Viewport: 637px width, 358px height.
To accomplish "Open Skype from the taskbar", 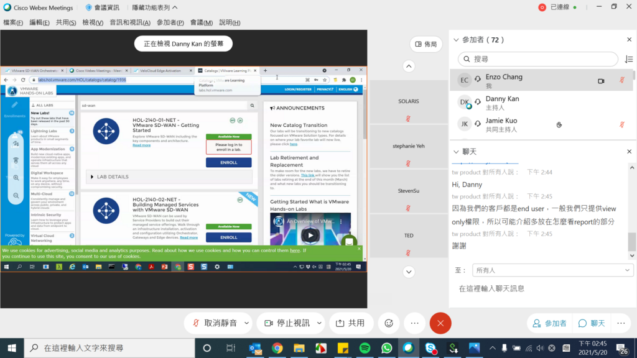I will (x=430, y=348).
